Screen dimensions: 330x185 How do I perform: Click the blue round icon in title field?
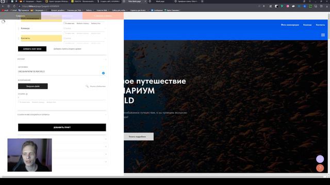tap(103, 73)
